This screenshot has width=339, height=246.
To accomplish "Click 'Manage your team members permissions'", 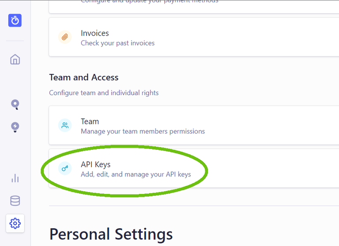I will (143, 131).
